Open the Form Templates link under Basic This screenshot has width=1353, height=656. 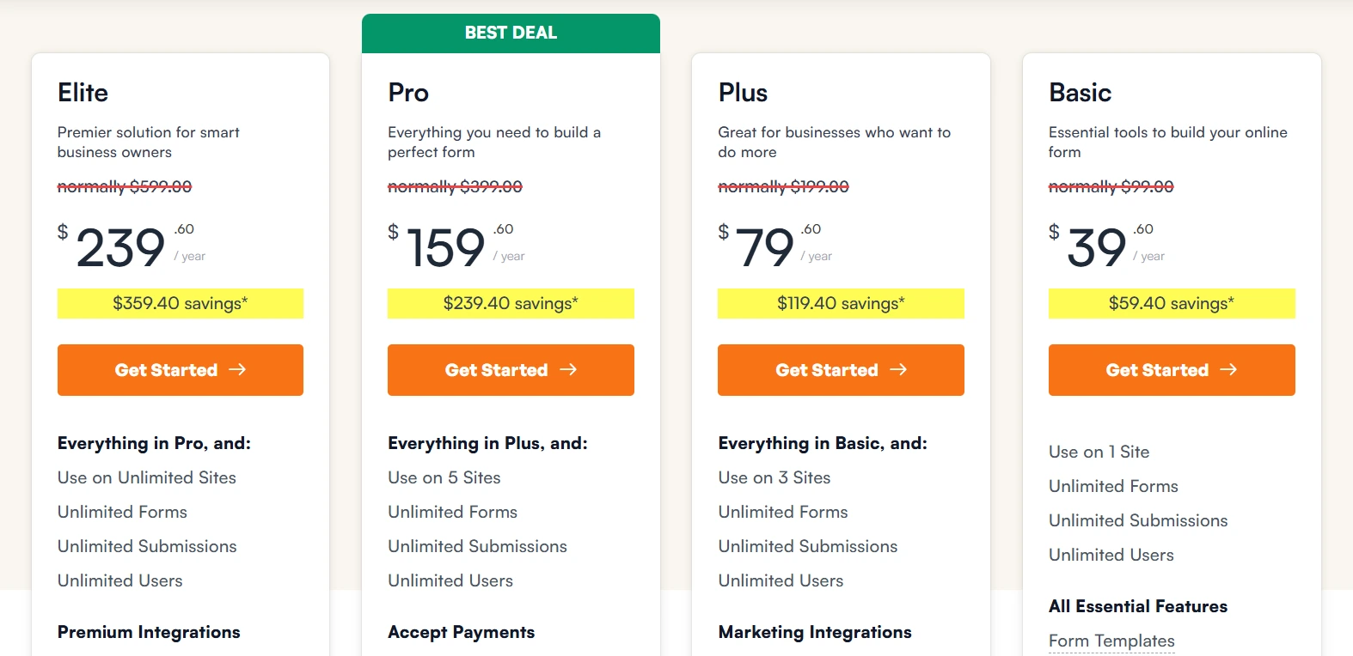[x=1111, y=641]
